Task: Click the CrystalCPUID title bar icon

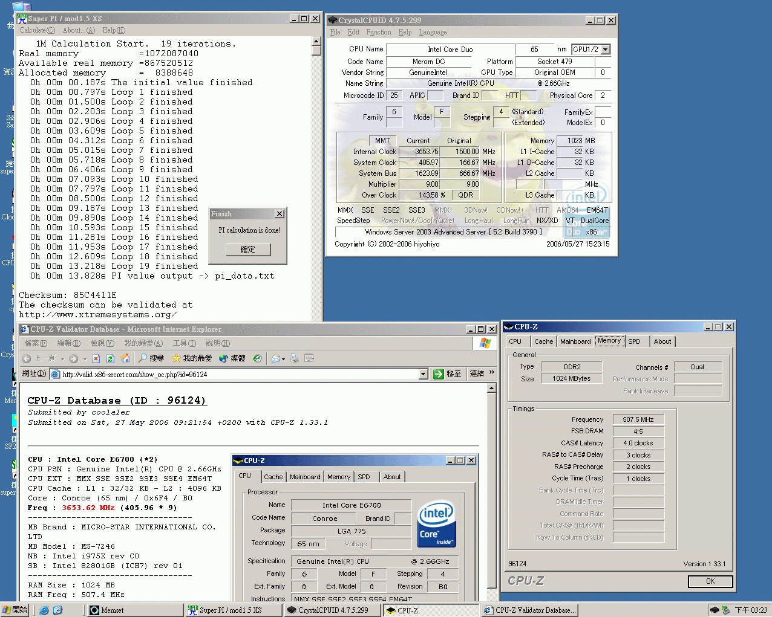Action: click(332, 20)
